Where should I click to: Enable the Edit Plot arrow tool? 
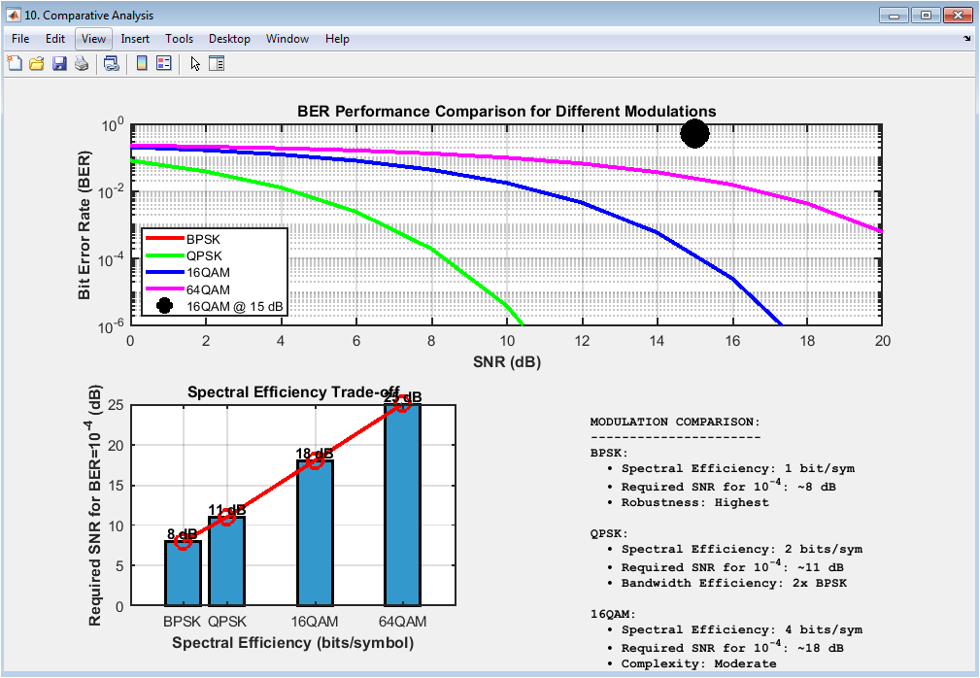(195, 64)
